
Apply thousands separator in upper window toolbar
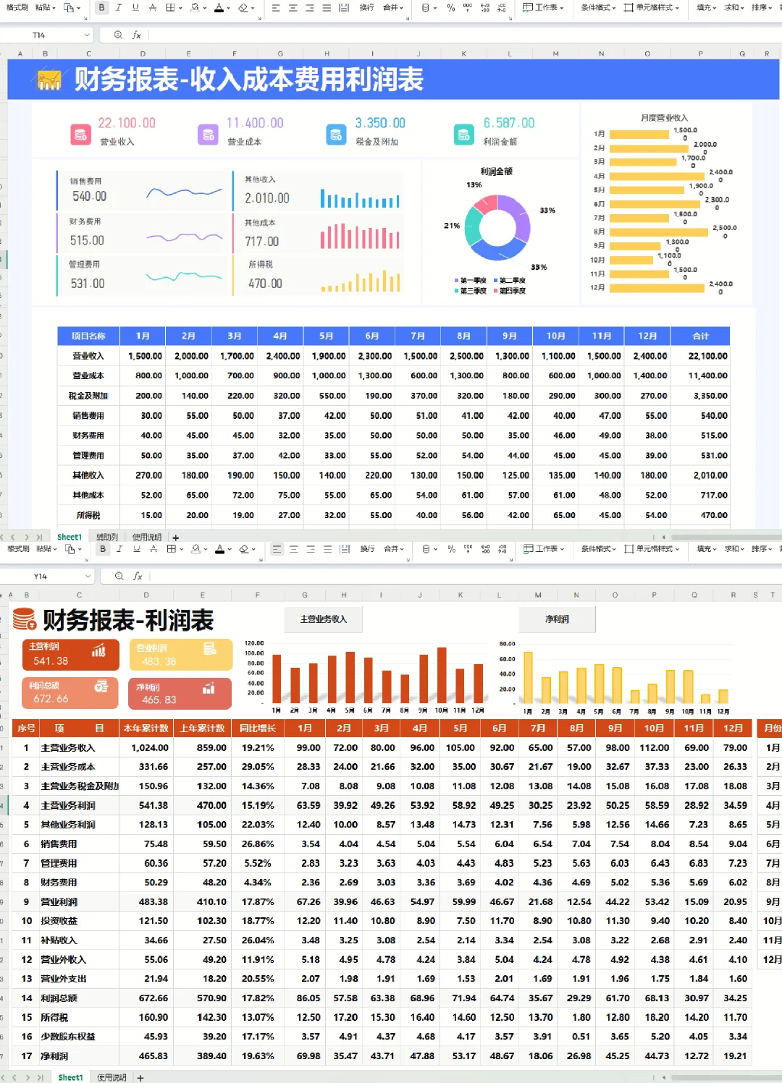tap(467, 8)
